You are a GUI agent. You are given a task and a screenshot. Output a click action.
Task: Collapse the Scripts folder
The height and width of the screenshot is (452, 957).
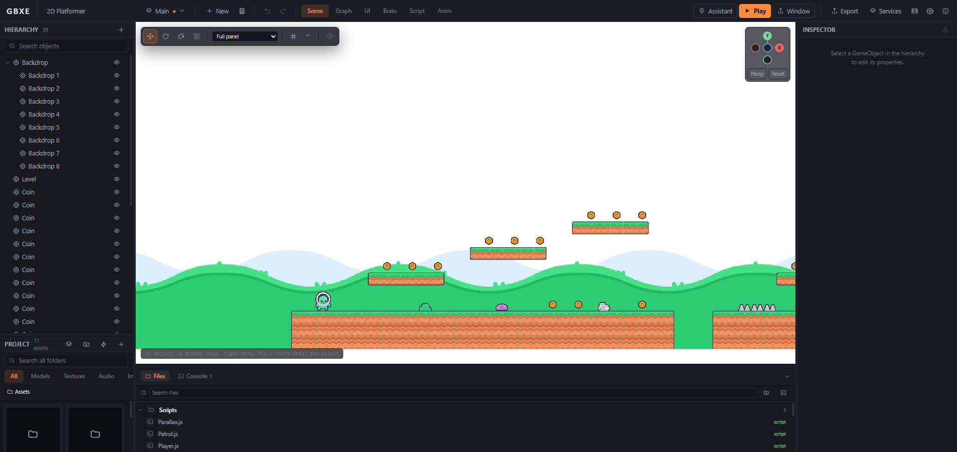click(141, 410)
